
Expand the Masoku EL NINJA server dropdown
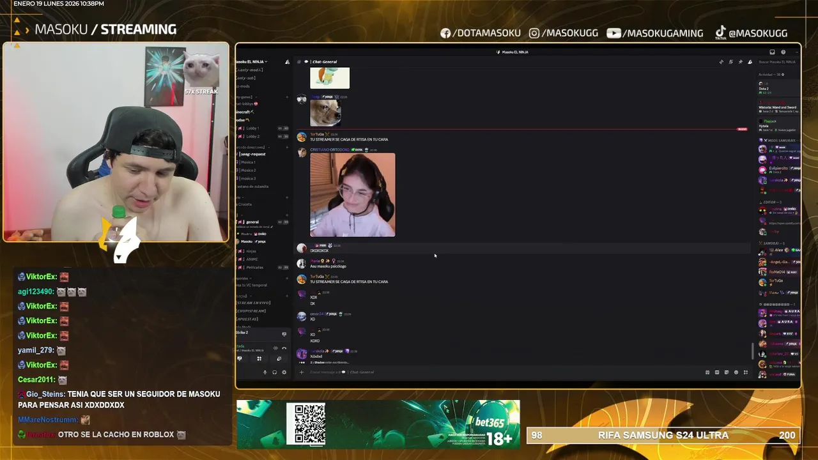[252, 61]
